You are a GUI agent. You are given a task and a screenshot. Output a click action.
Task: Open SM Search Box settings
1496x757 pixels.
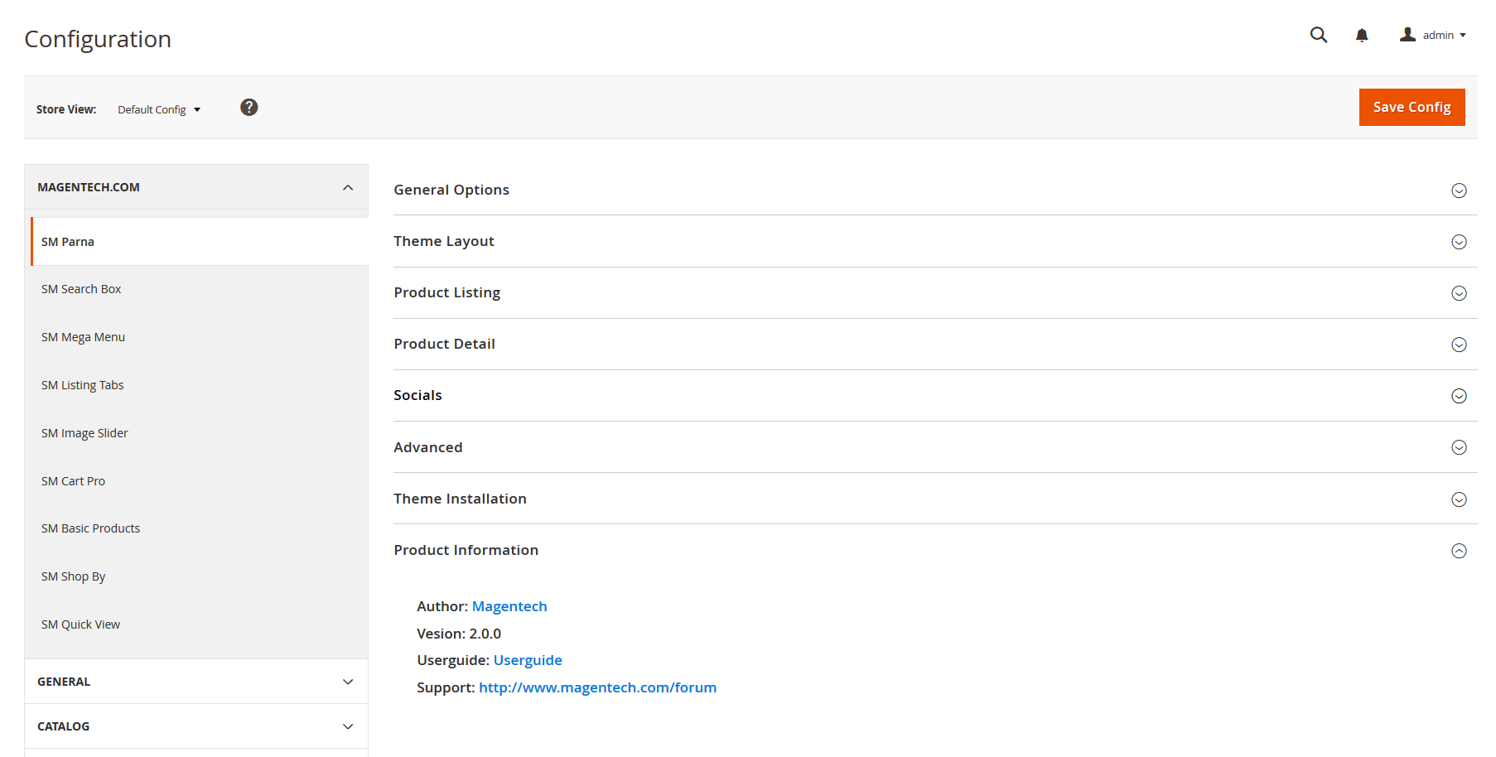(200, 289)
